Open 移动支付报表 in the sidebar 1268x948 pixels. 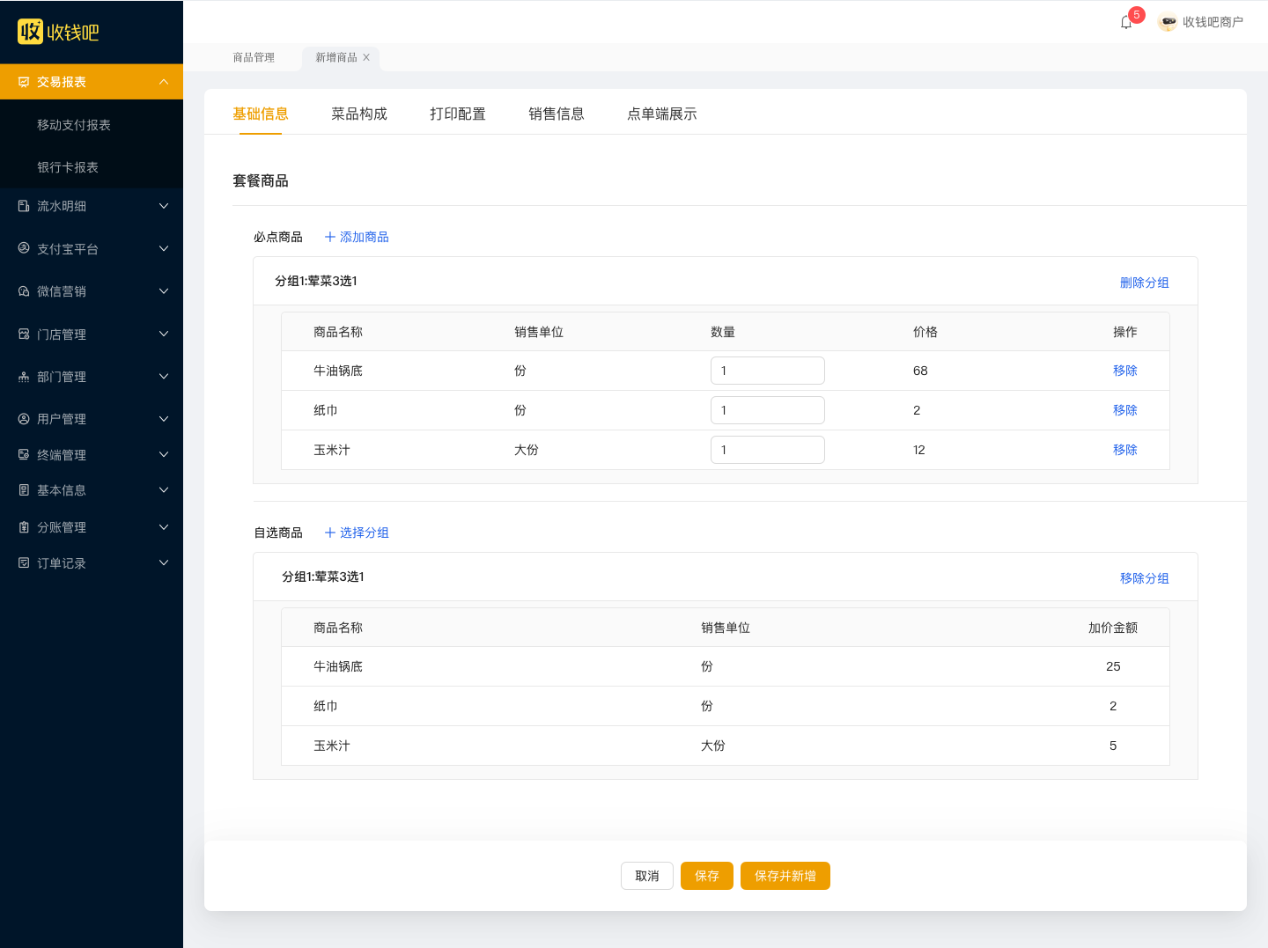pyautogui.click(x=74, y=125)
